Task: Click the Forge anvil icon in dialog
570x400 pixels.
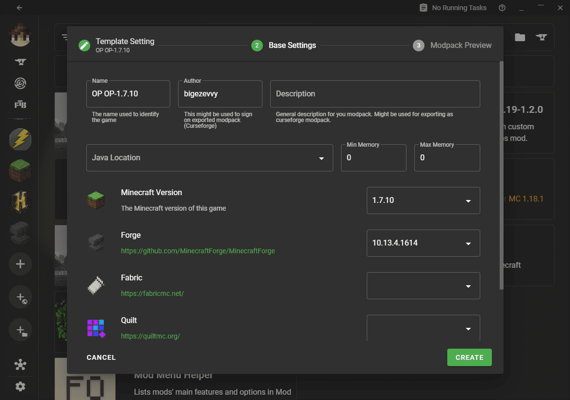Action: (x=96, y=243)
